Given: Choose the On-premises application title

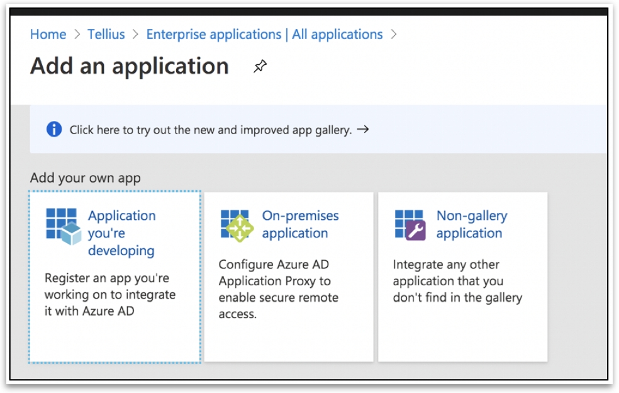Looking at the screenshot, I should click(300, 224).
